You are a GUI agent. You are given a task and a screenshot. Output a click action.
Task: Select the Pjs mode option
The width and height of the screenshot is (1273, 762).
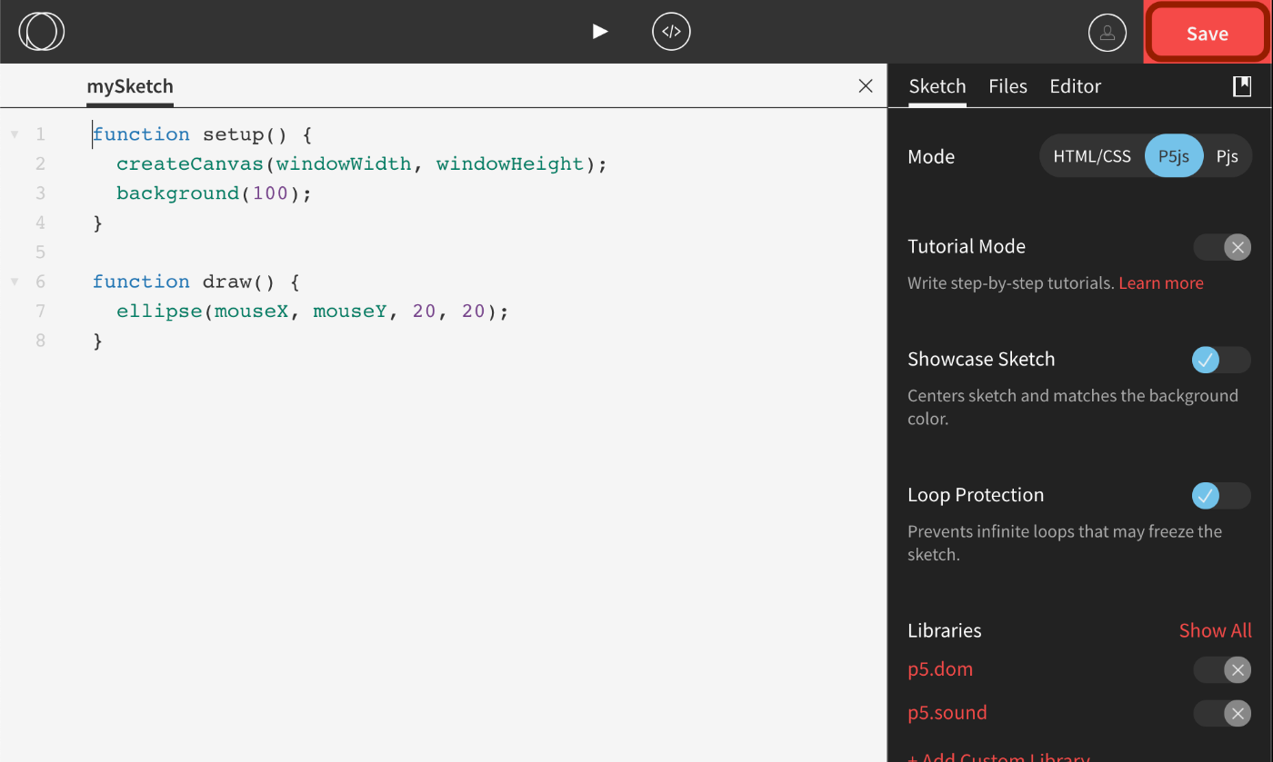(x=1228, y=155)
